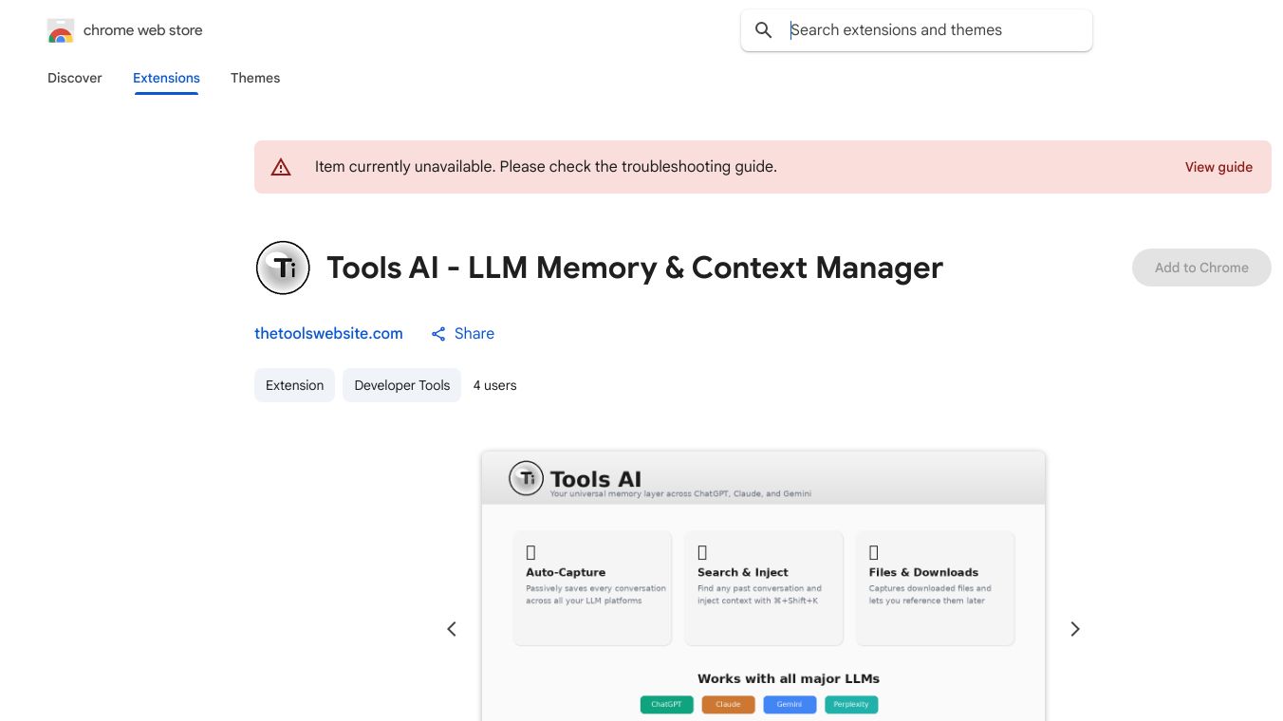Image resolution: width=1283 pixels, height=721 pixels.
Task: Switch to the Discover tab
Action: [x=74, y=78]
